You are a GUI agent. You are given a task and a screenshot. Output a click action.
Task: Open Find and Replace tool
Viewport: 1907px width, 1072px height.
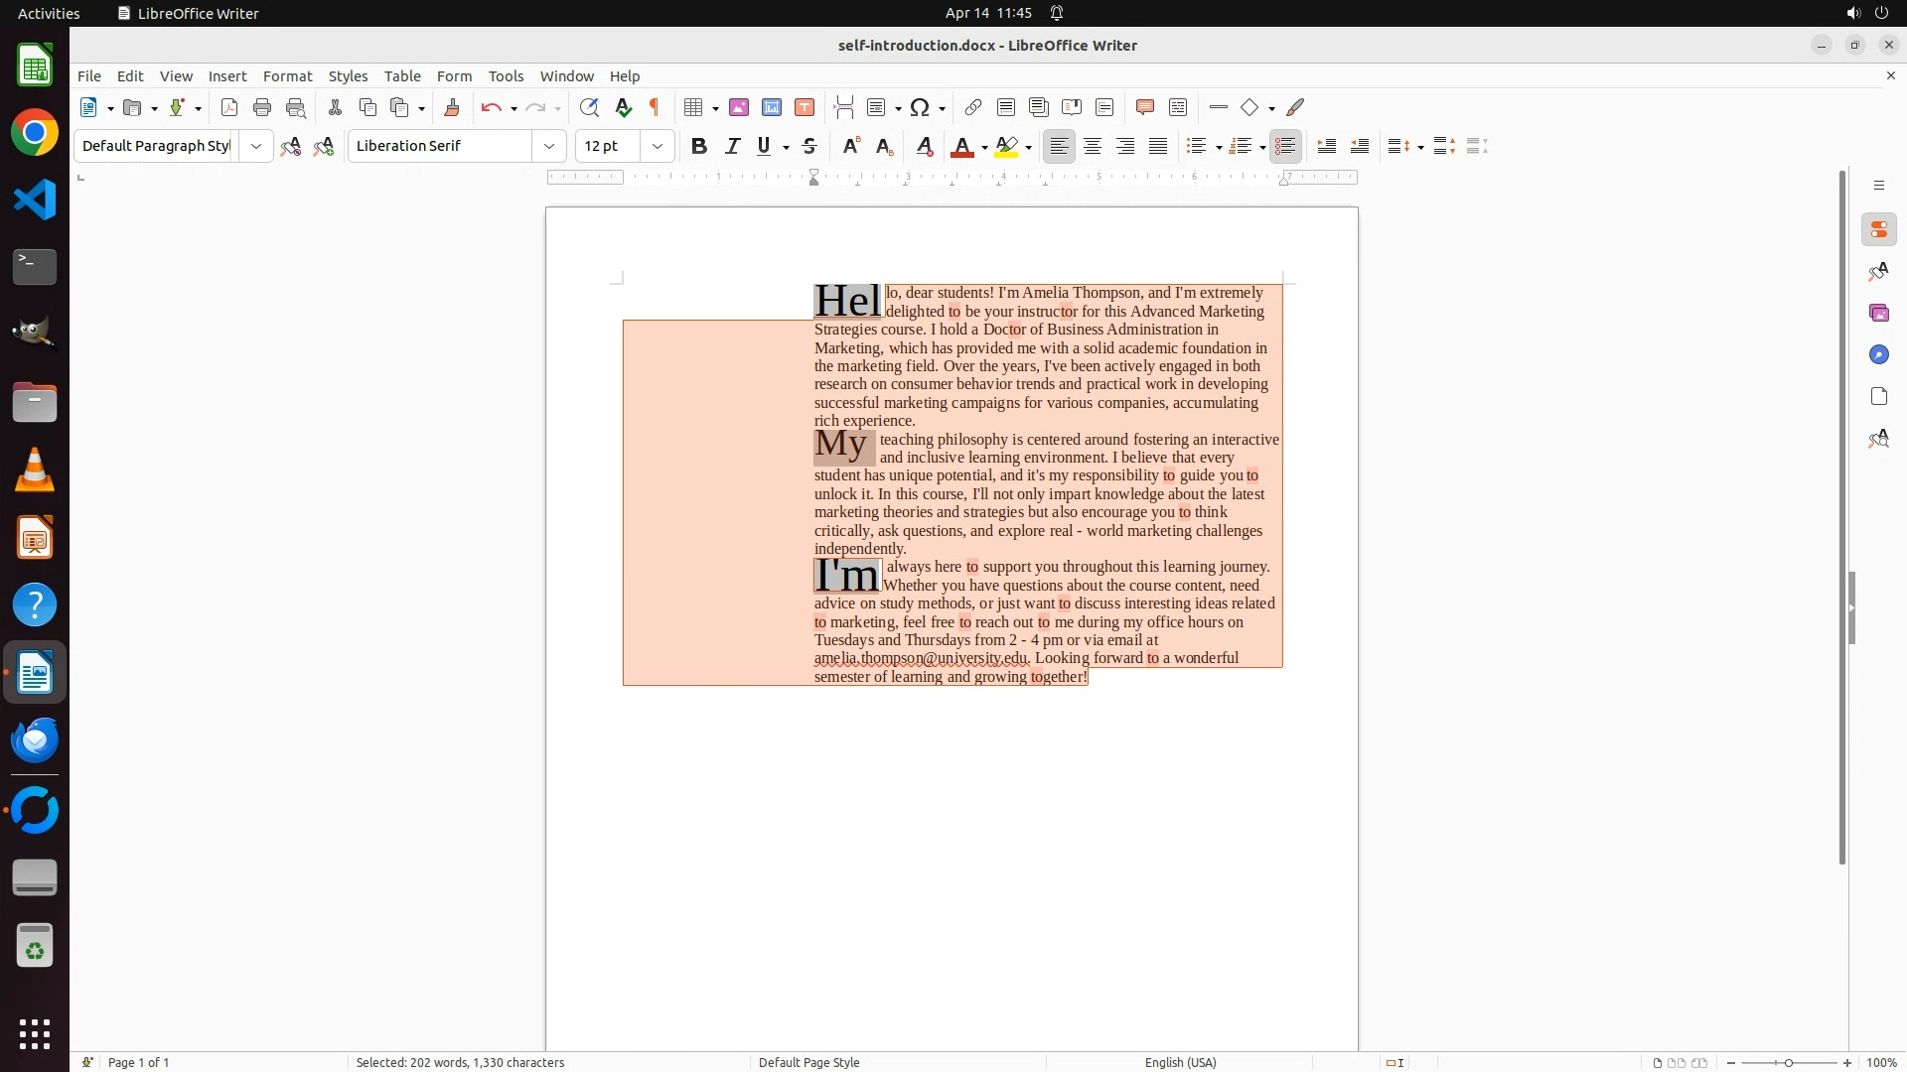[x=589, y=107]
